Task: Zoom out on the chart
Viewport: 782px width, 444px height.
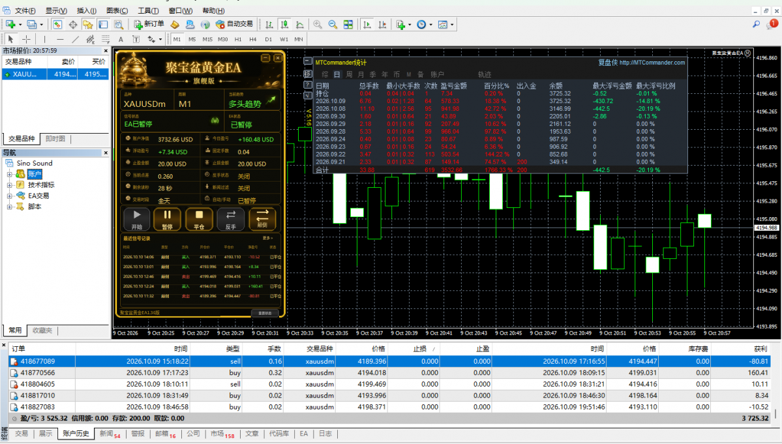Action: click(333, 24)
